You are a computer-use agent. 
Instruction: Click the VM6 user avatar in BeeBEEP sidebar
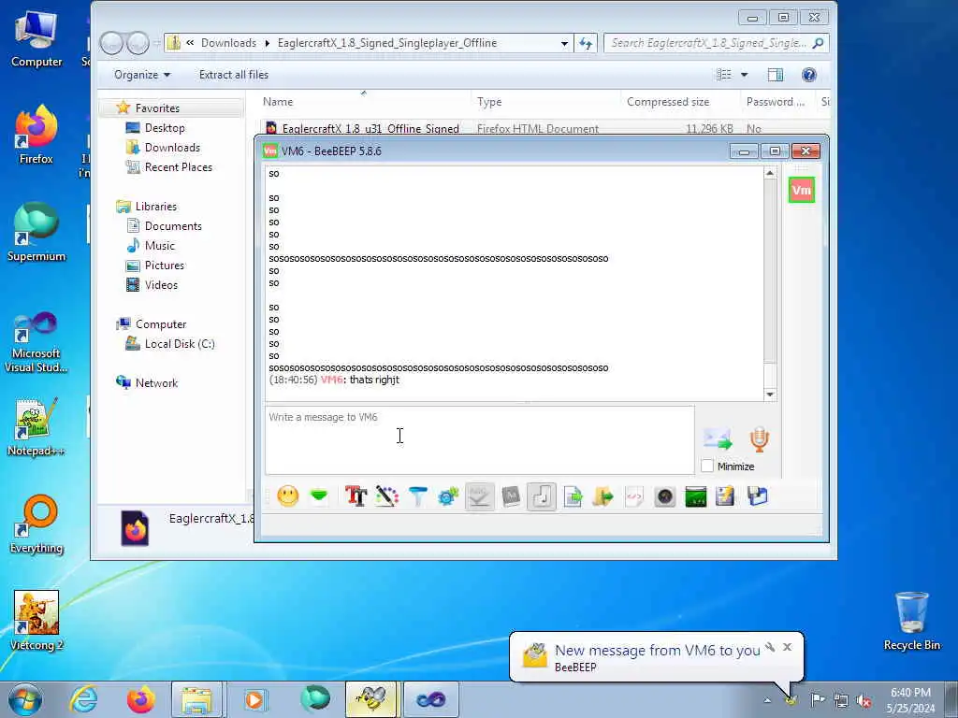pyautogui.click(x=802, y=190)
